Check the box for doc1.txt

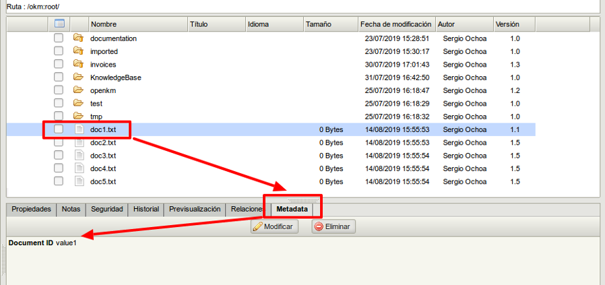pos(59,129)
